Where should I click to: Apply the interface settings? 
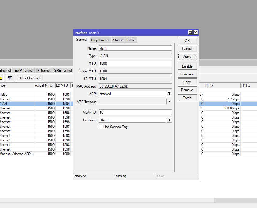tap(187, 57)
